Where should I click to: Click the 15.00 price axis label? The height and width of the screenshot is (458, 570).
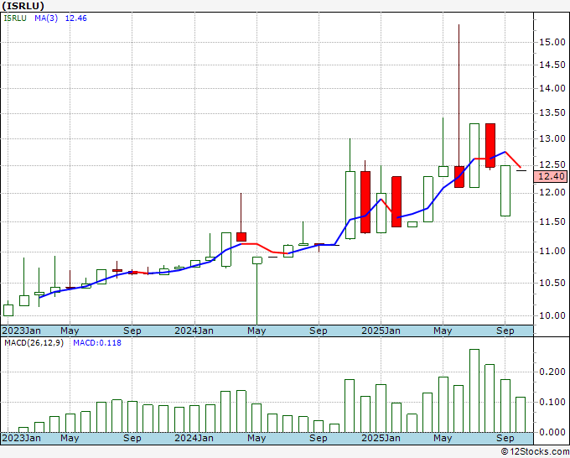(552, 42)
